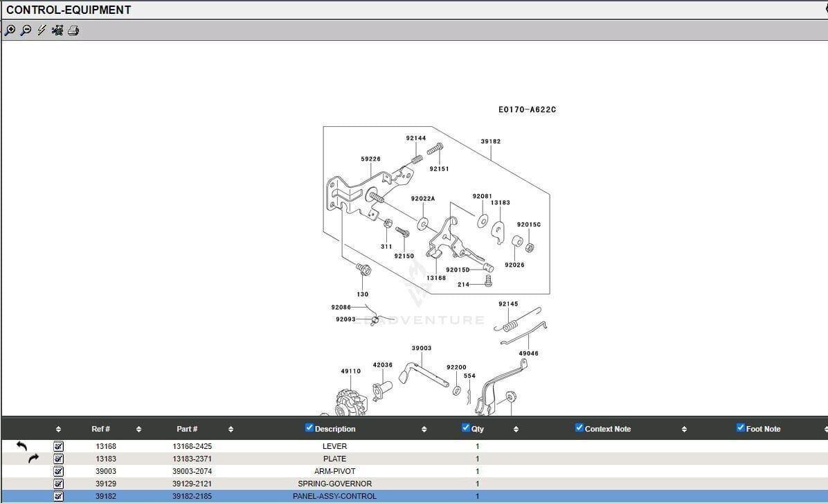Click callout 39003 in the parts diagram
Screen dimensions: 828x503
(421, 348)
